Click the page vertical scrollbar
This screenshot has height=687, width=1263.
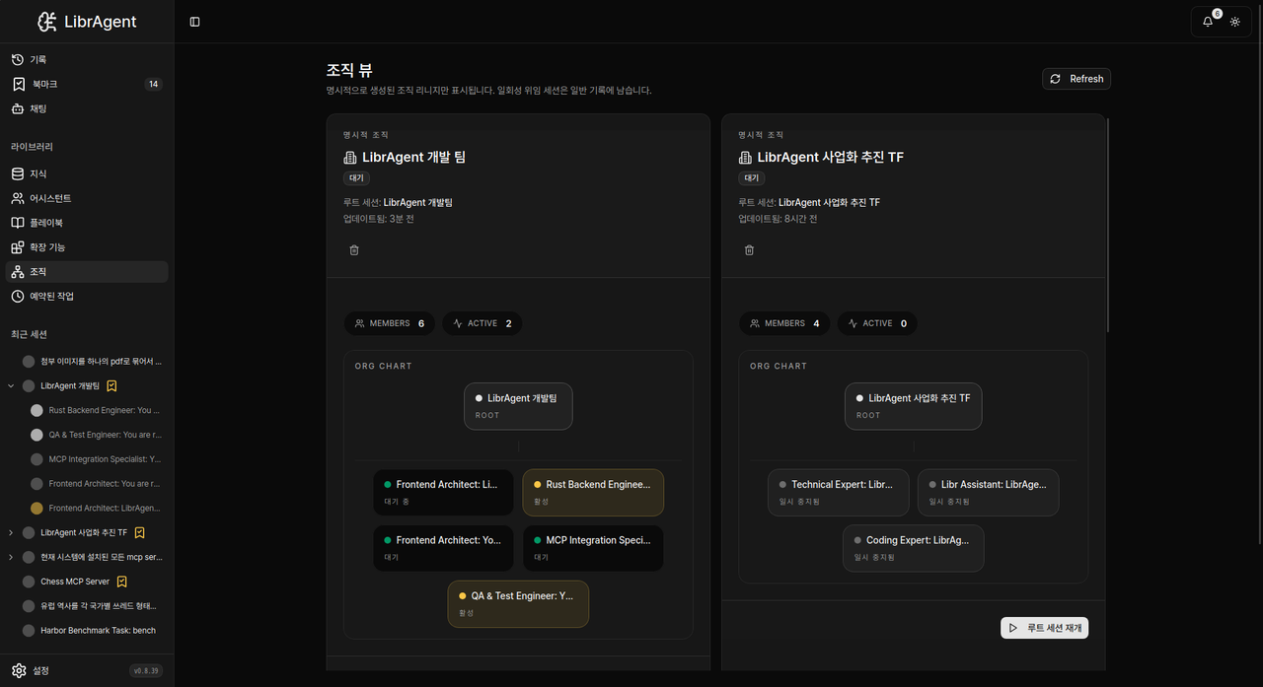pyautogui.click(x=1109, y=225)
